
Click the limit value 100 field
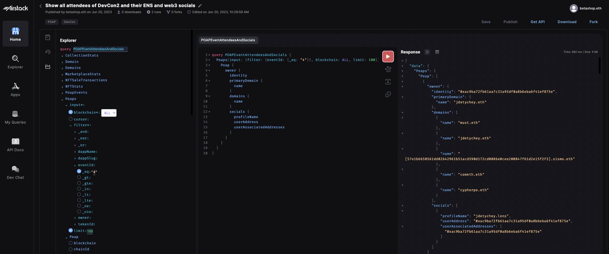pos(90,231)
